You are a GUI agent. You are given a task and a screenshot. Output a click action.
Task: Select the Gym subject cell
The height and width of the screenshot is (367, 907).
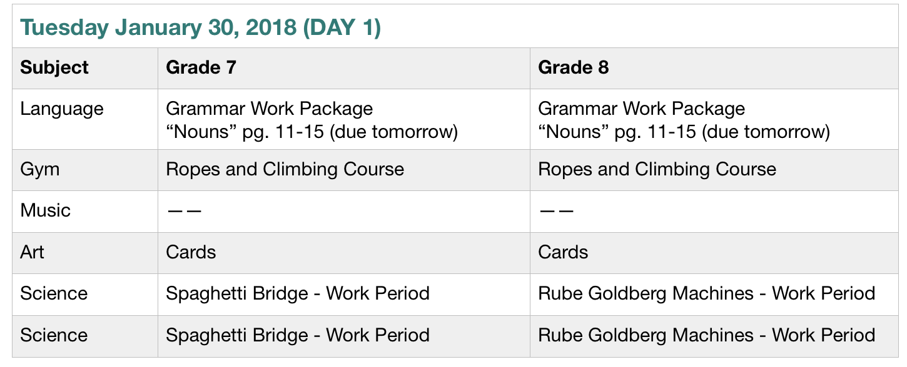click(x=40, y=169)
